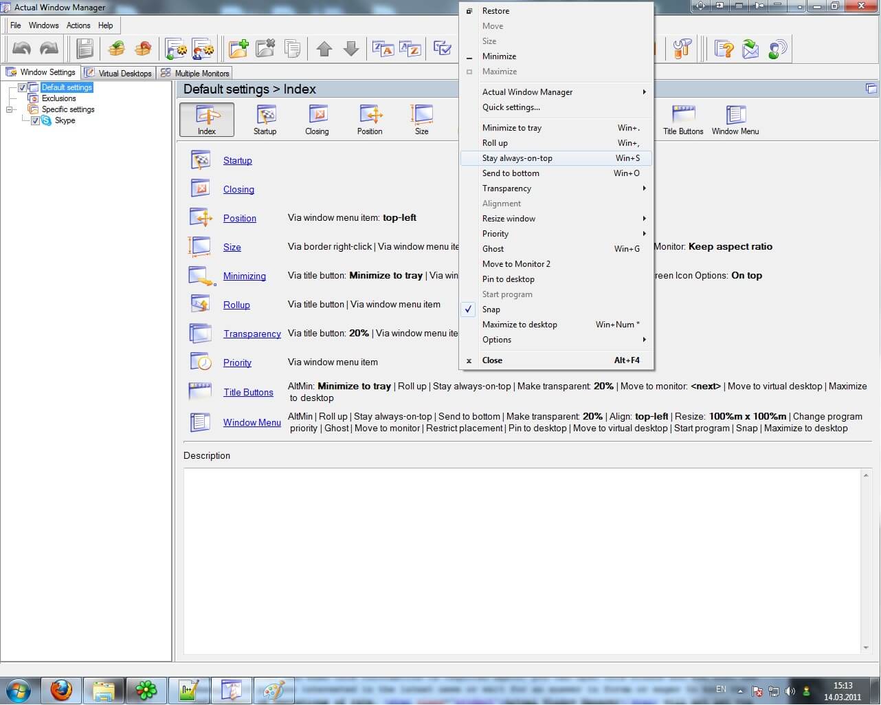
Task: Click the help question mark icon
Action: (724, 49)
